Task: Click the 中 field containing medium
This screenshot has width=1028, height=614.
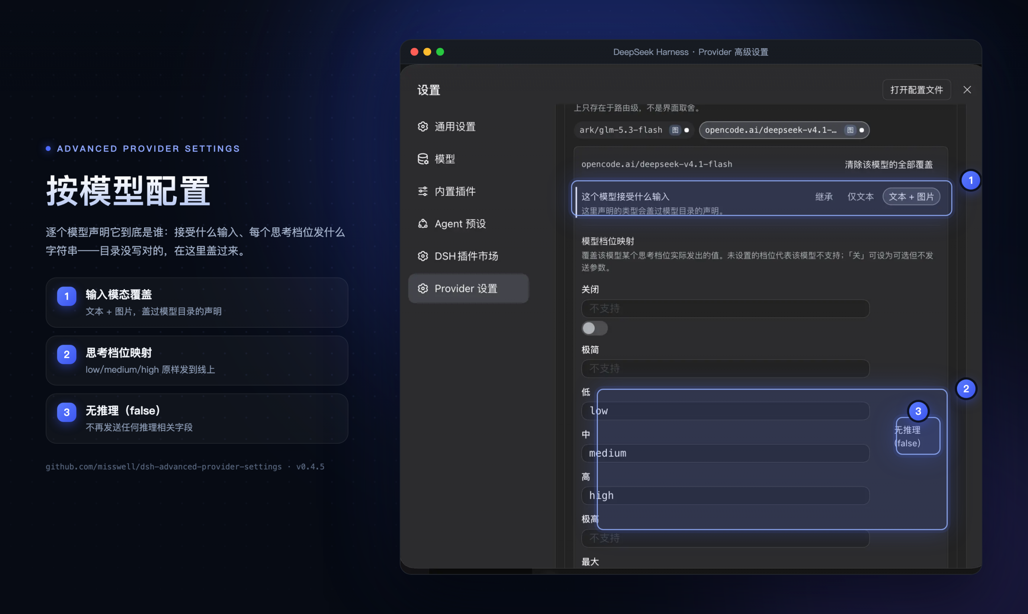Action: point(725,453)
